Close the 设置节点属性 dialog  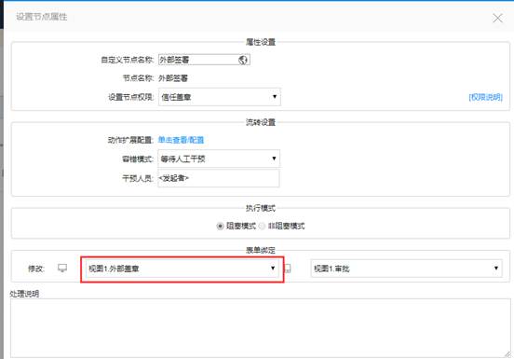coord(497,18)
